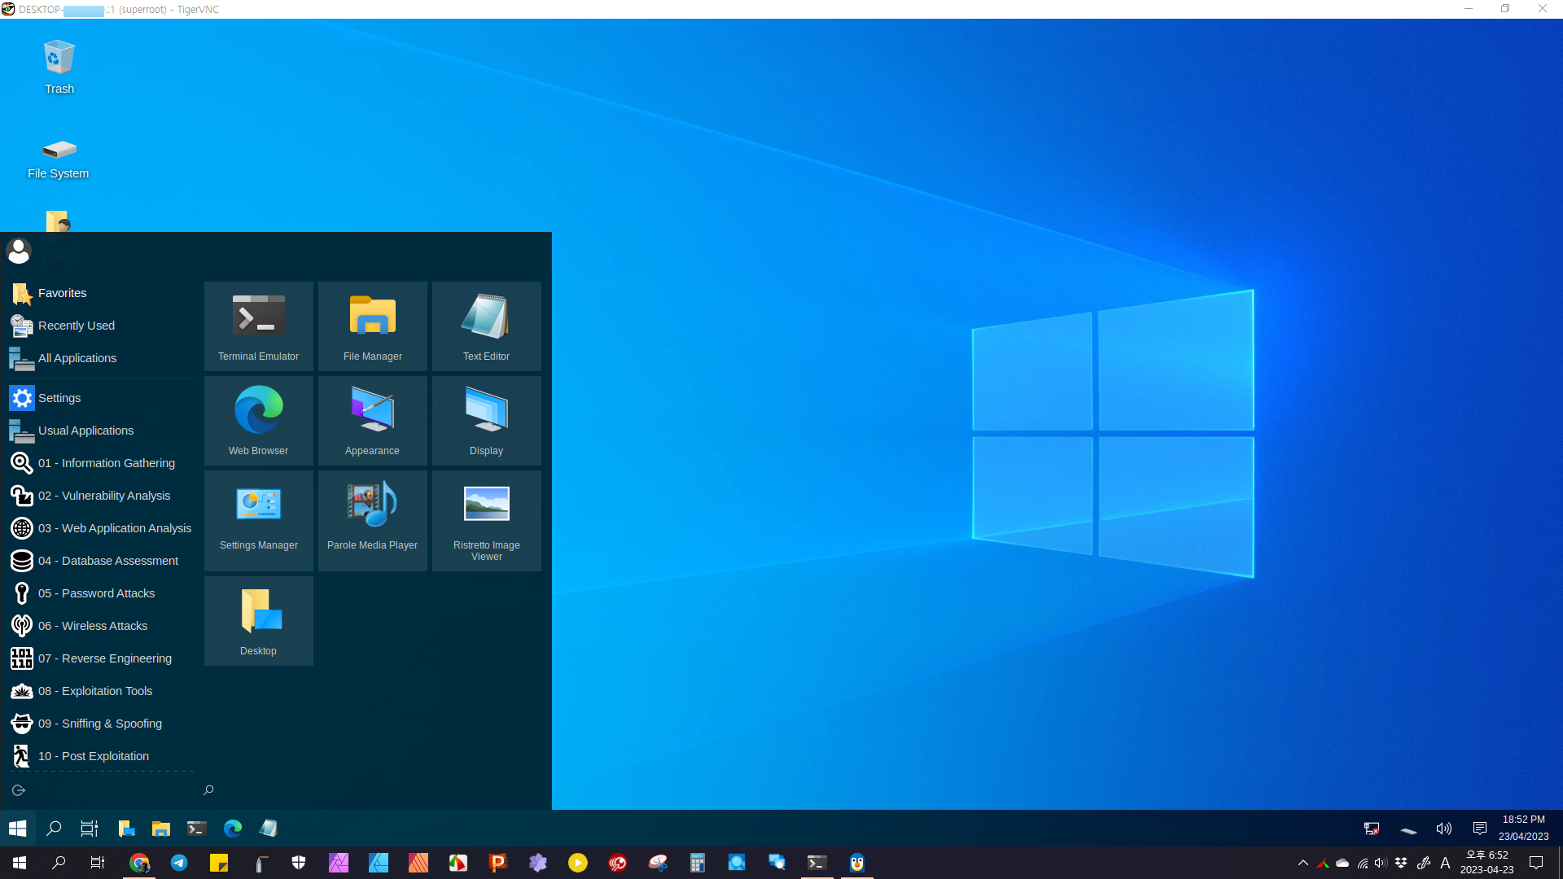
Task: Toggle the Whisker start menu button
Action: tap(18, 829)
